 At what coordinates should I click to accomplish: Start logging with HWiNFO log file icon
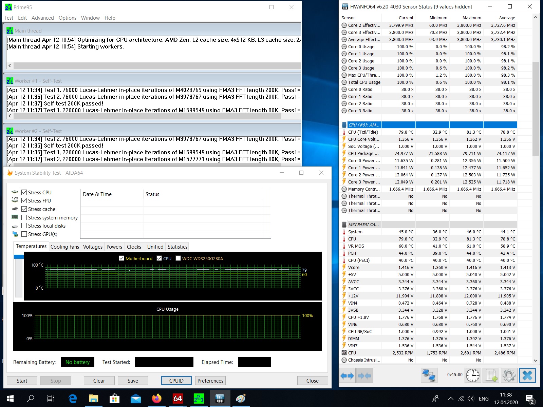(491, 375)
